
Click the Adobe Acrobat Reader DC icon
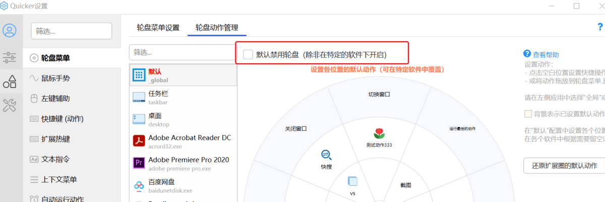click(x=139, y=141)
